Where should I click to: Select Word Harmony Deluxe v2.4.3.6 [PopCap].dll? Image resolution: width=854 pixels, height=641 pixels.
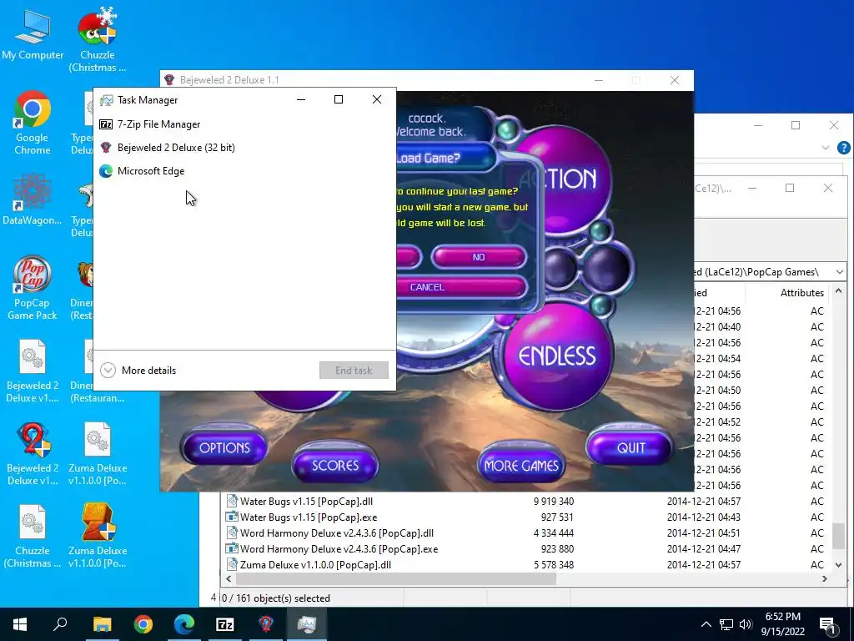point(337,533)
